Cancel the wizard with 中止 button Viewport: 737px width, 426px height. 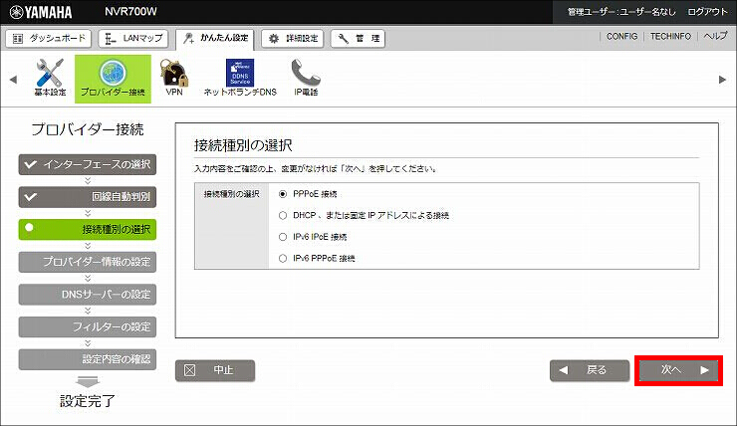[x=215, y=370]
